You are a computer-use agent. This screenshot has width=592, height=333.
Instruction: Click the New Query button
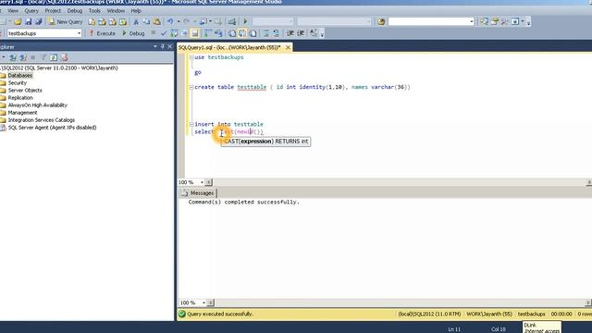[66, 22]
